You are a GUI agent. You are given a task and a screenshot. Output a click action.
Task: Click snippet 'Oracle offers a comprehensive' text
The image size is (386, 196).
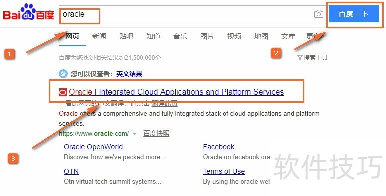pyautogui.click(x=189, y=118)
